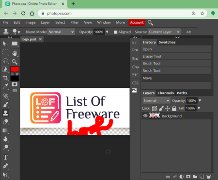Select the Rectangle shape tool
The image size is (218, 180).
pyautogui.click(x=15, y=44)
